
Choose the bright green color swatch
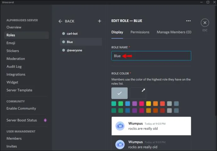[121, 104]
